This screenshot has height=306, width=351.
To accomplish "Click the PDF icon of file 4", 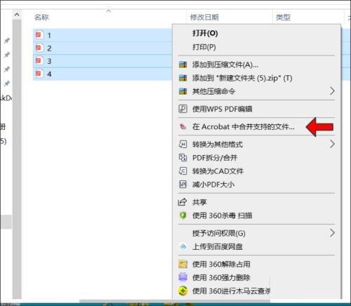I will [39, 74].
